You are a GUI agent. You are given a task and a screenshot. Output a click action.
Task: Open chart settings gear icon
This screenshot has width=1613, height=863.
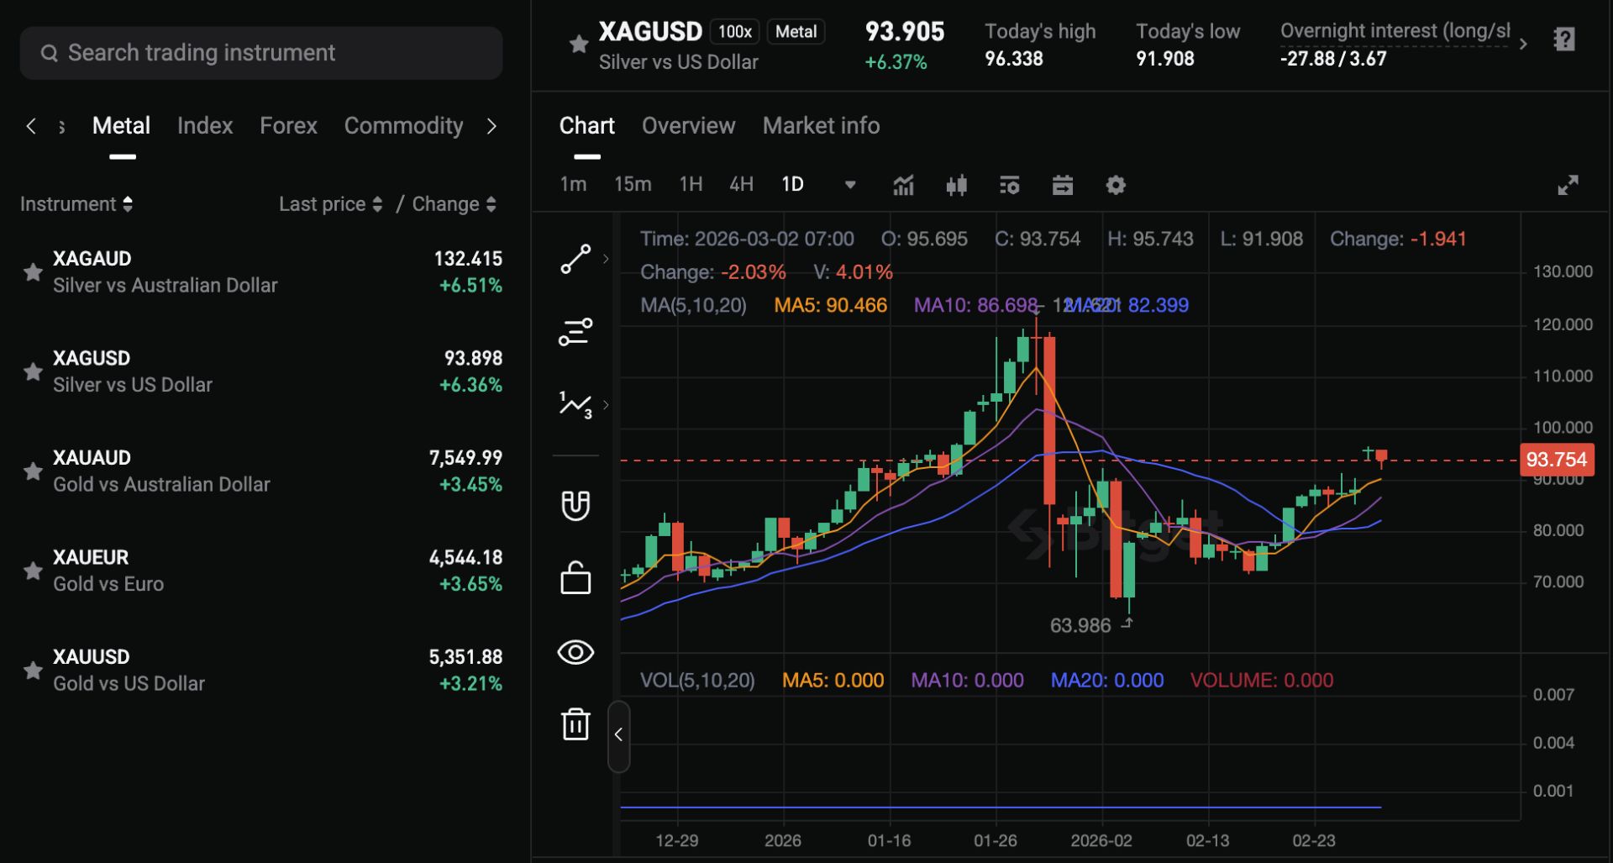point(1116,185)
